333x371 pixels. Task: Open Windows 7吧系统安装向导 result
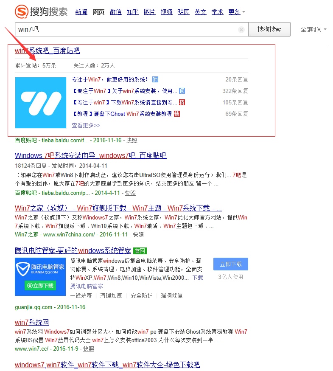(x=91, y=155)
